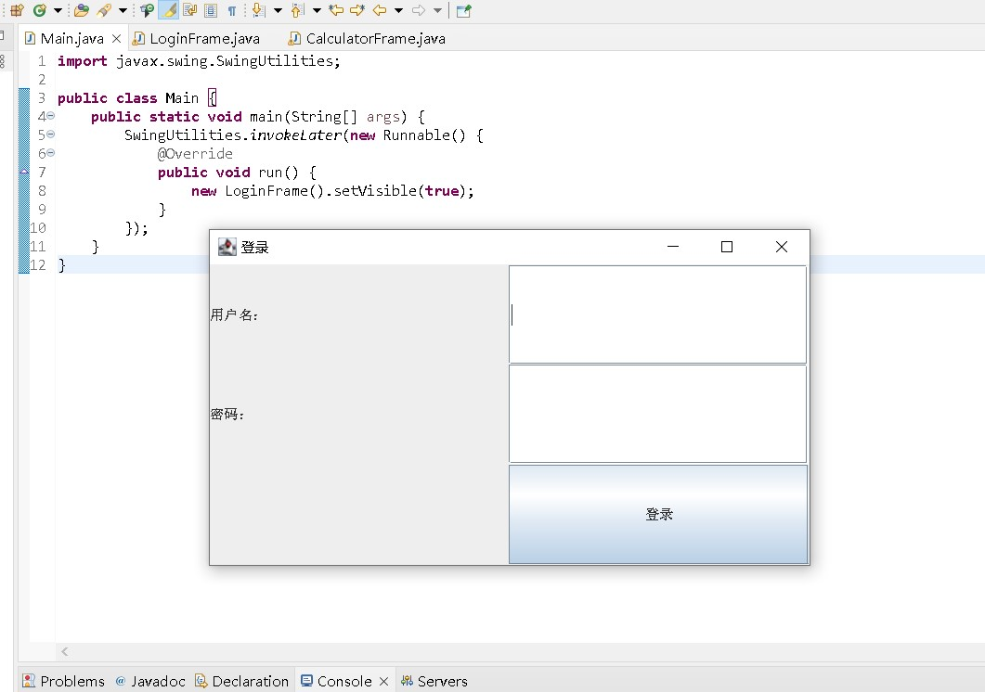Click the Search flashlight toolbar icon
985x692 pixels.
[x=104, y=10]
